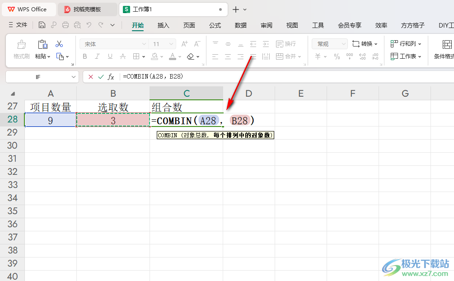Click the Print Preview icon
Image resolution: width=454 pixels, height=281 pixels.
coord(77,25)
